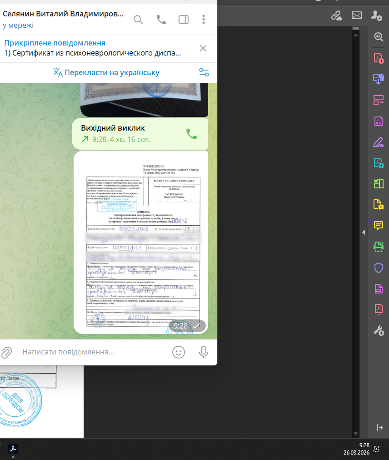
Task: Click Acrobat icon in the taskbar
Action: (x=13, y=449)
